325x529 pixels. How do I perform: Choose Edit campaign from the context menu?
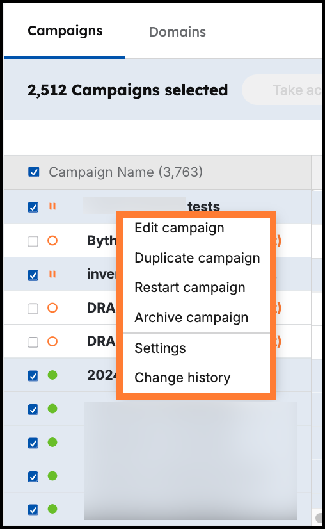pyautogui.click(x=179, y=228)
